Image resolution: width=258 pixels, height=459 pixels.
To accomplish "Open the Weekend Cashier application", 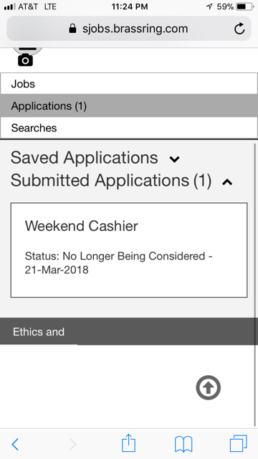I will (x=129, y=250).
